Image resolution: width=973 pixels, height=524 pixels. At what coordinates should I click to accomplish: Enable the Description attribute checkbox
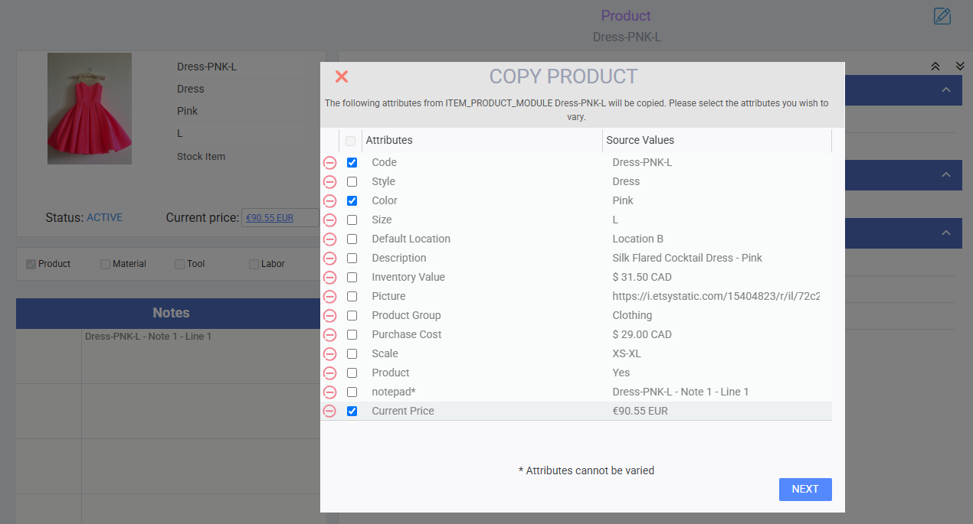(352, 259)
